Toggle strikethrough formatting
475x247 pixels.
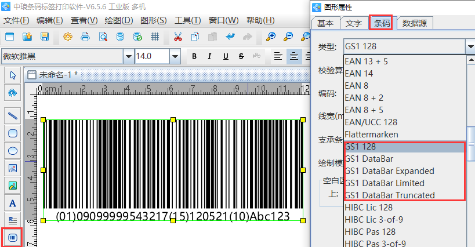click(241, 56)
